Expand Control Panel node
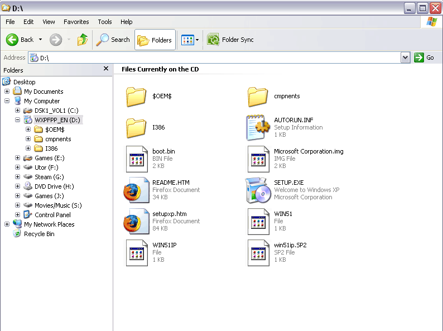Image resolution: width=443 pixels, height=331 pixels. point(17,214)
